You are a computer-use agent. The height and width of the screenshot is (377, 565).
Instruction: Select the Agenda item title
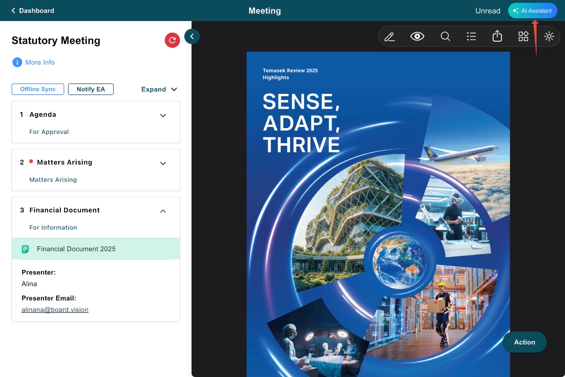43,115
